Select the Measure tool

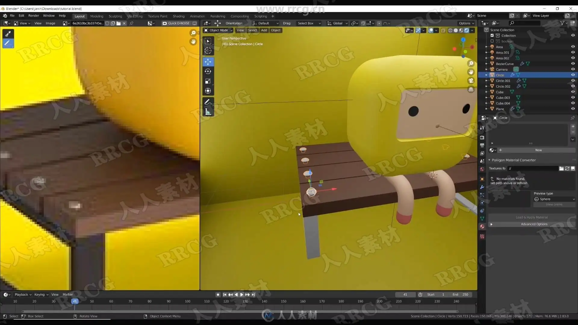tap(208, 112)
